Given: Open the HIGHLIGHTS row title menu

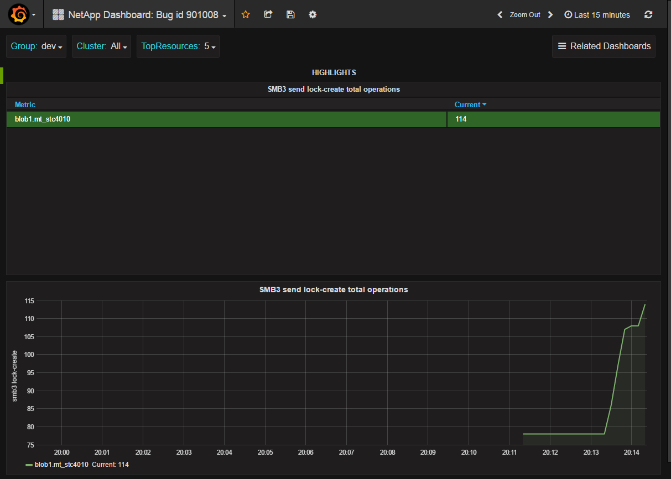Looking at the screenshot, I should click(334, 72).
